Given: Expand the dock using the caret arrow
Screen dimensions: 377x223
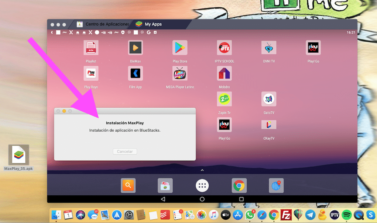Looking at the screenshot, I should [202, 170].
